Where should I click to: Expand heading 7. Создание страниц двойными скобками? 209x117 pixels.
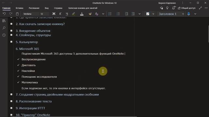[x=11, y=95]
